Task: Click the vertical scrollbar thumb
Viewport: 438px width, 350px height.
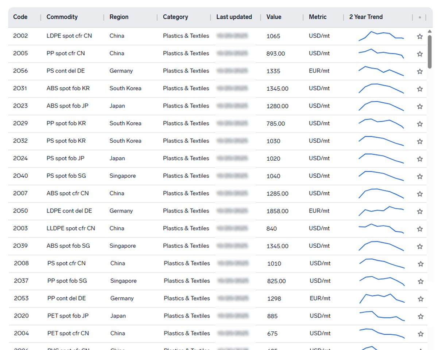Action: click(x=430, y=52)
